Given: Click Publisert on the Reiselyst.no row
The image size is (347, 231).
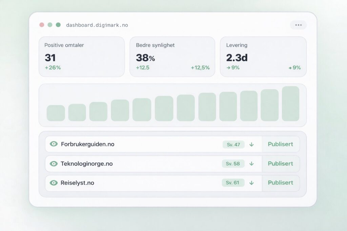Looking at the screenshot, I should pyautogui.click(x=280, y=183).
